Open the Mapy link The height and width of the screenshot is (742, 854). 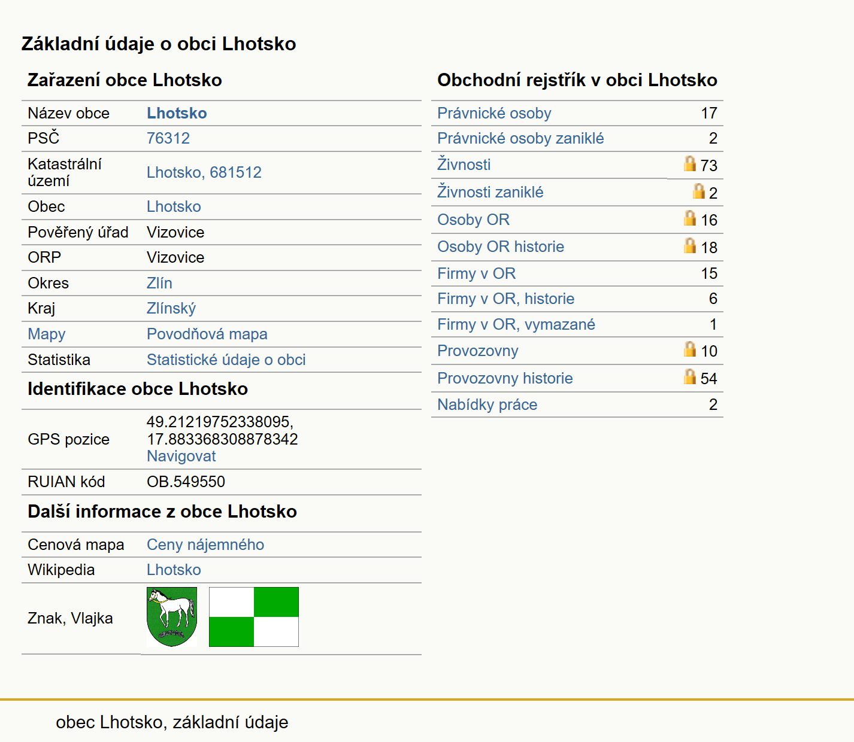47,334
